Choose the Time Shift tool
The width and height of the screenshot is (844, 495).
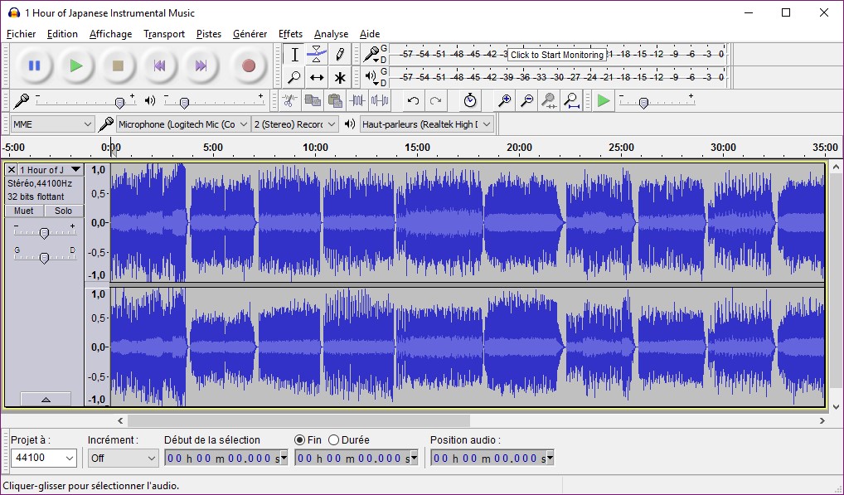click(x=317, y=78)
